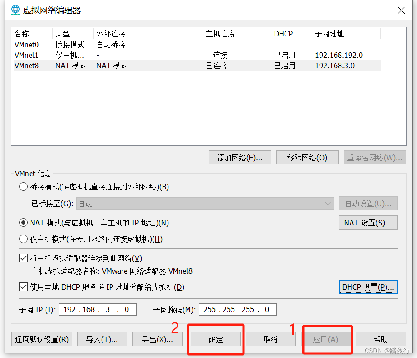
Task: Open NAT 设置(S)... dialog
Action: (x=368, y=223)
